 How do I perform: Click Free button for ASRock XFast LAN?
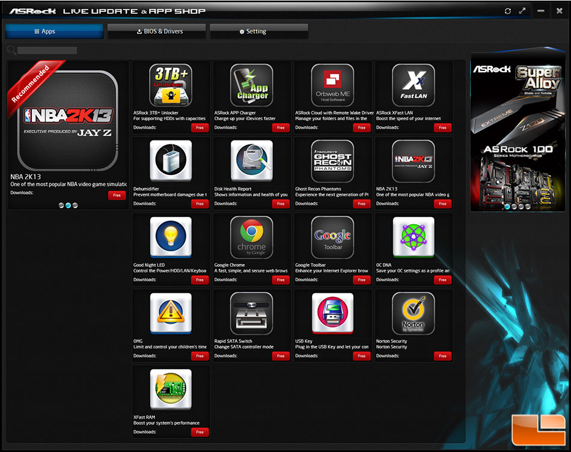point(442,127)
